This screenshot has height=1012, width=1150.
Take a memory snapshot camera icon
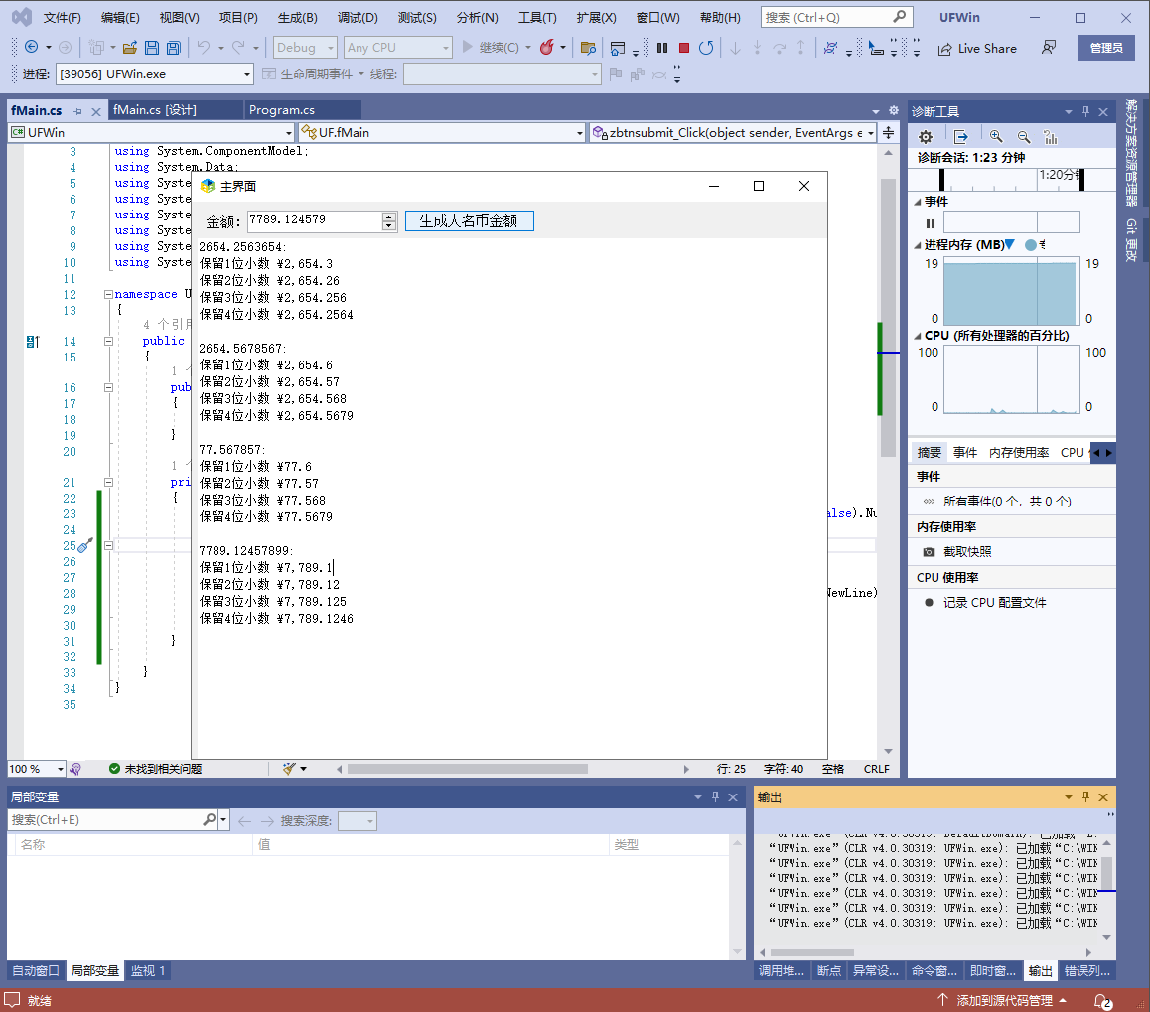click(929, 551)
